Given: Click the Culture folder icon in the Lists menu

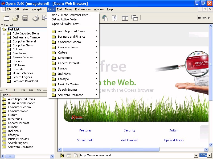Looking at the screenshot, I should click(x=54, y=52).
